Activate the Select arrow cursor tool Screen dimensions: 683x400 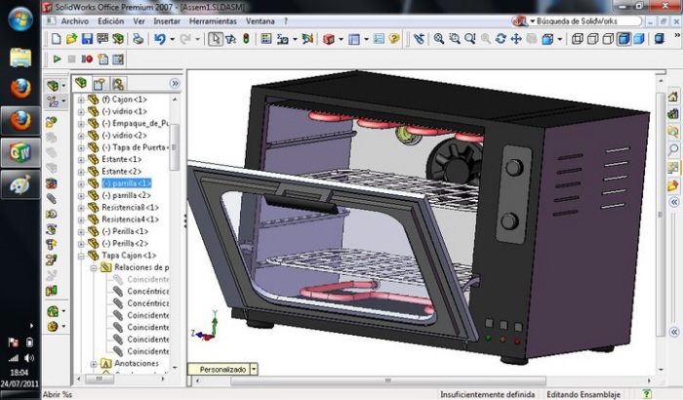point(215,39)
